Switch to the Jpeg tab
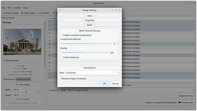The height and width of the screenshot is (111, 197). click(90, 16)
